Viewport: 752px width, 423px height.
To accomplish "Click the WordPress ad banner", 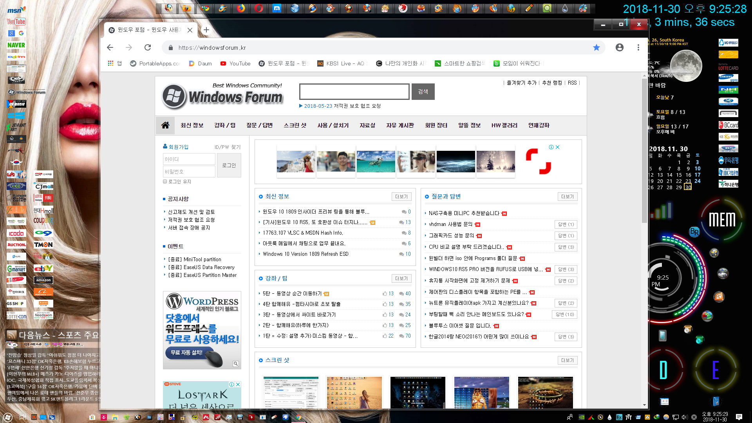I will [x=202, y=330].
